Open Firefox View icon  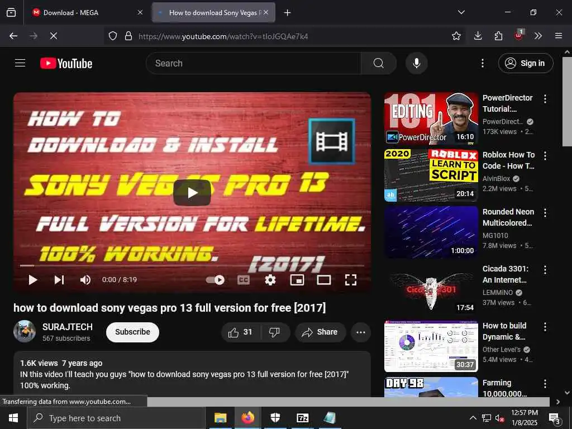(x=11, y=12)
